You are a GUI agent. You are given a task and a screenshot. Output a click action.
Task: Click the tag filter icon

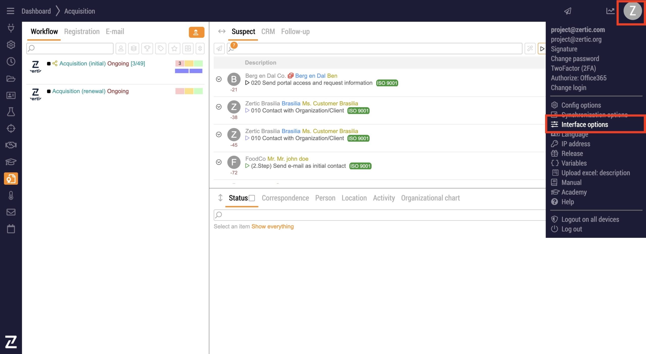pos(161,48)
